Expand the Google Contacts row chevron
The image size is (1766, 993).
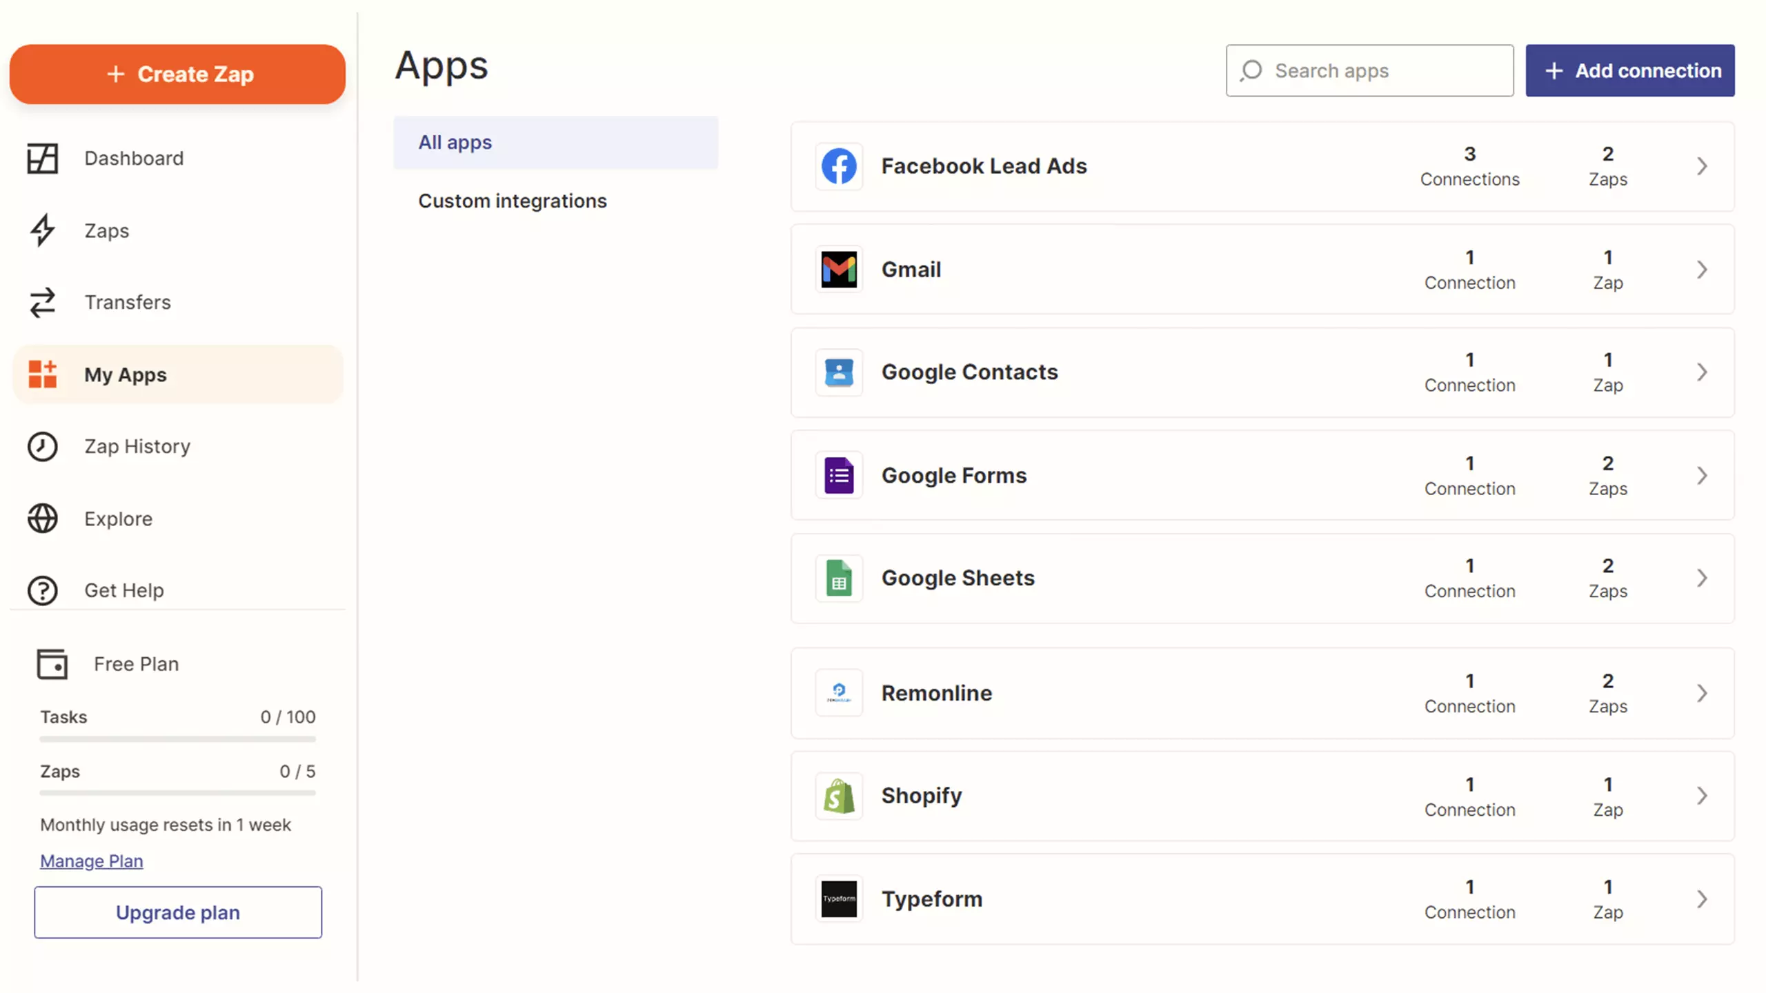[x=1702, y=372]
